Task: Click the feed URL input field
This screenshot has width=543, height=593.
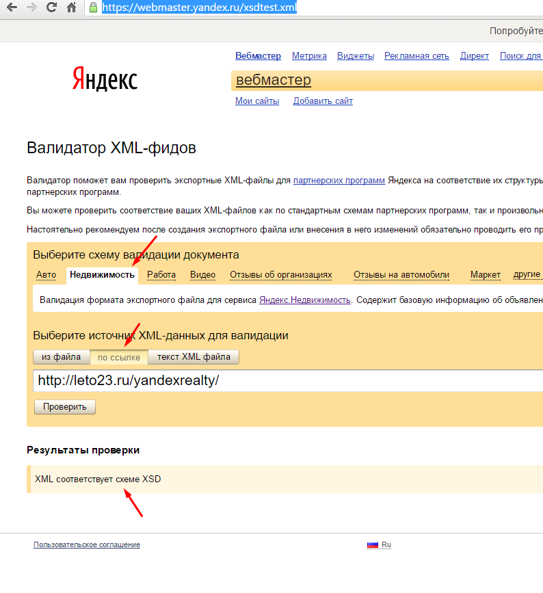Action: [288, 380]
